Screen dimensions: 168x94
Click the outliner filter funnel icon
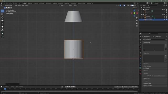tap(163, 5)
